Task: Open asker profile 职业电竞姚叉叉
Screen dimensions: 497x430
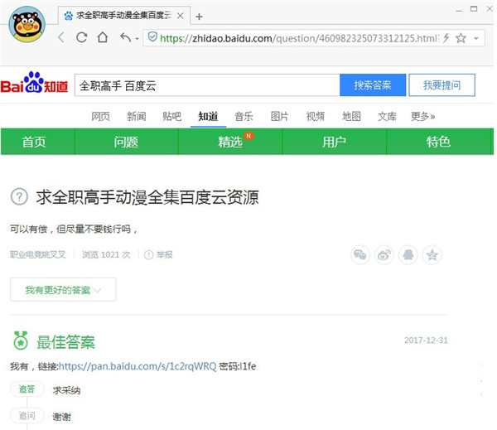Action: pos(38,254)
